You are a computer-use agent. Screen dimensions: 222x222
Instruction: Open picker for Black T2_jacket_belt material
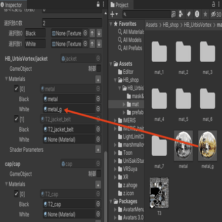pos(98,129)
